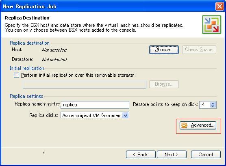Choose a destination host with Choose button

point(164,50)
